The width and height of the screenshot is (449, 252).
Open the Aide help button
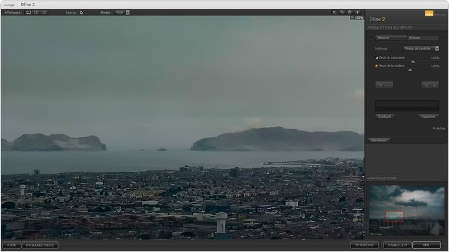[12, 245]
